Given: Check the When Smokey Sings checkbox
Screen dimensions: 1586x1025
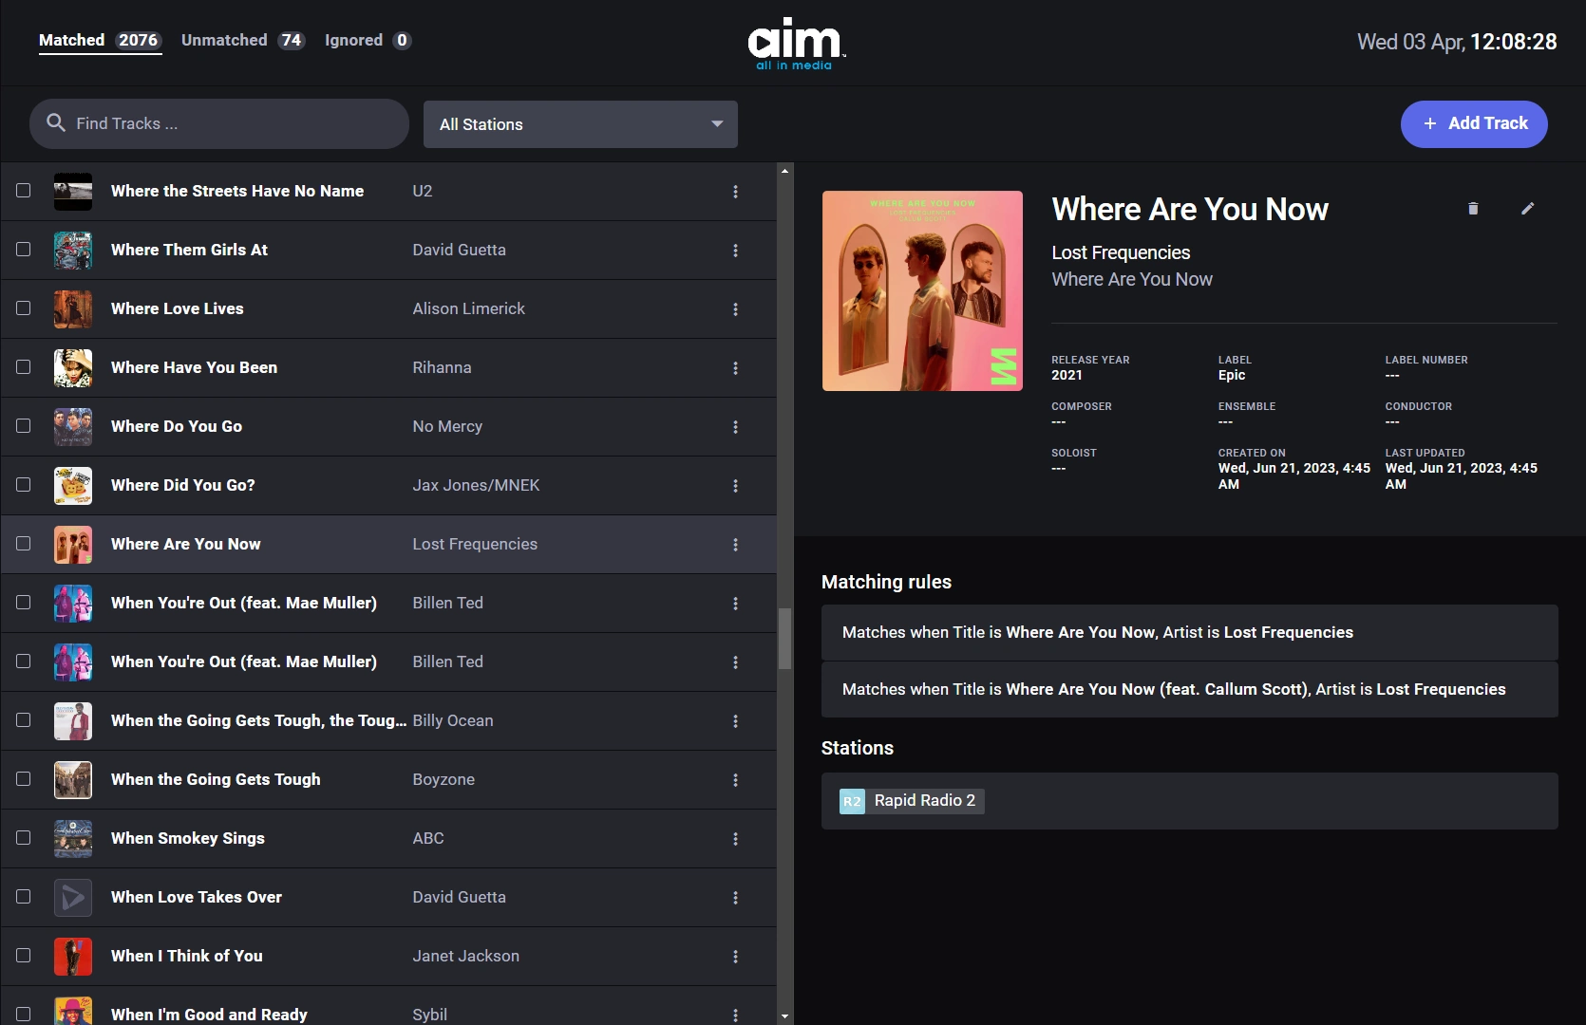Looking at the screenshot, I should [24, 838].
